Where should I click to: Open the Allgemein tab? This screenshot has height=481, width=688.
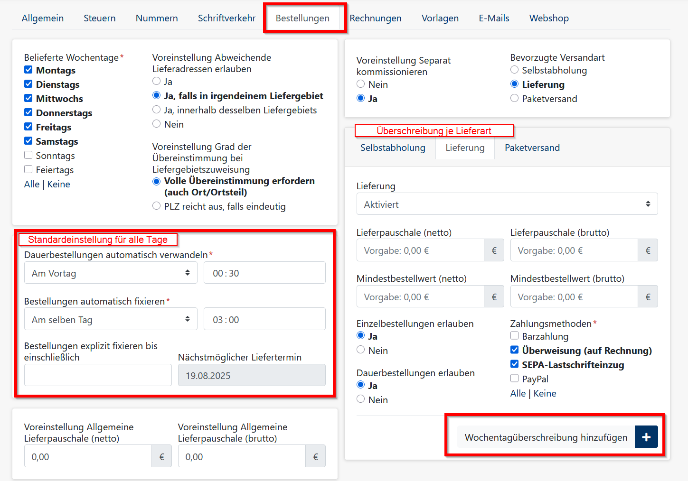coord(43,18)
